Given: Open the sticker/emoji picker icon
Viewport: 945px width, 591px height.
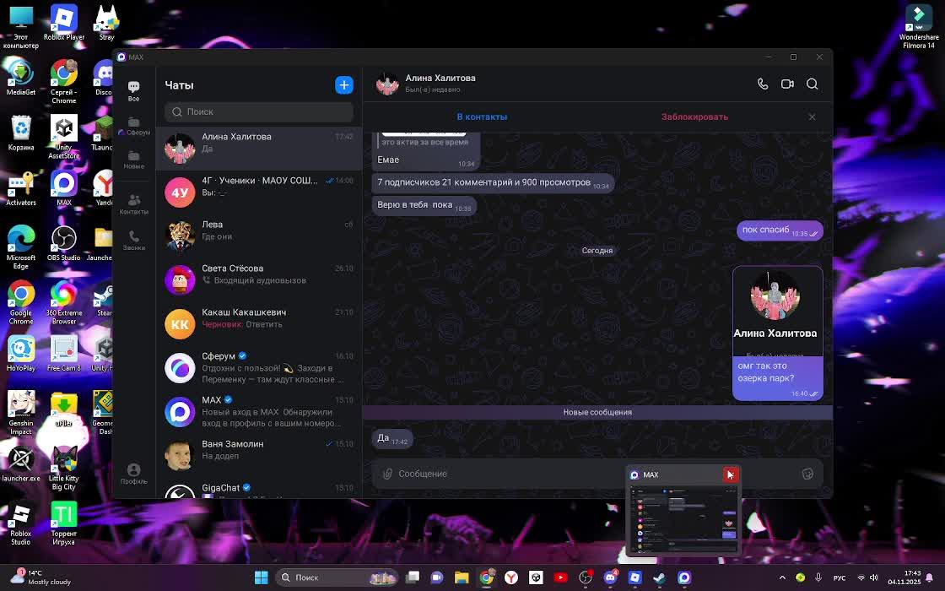Looking at the screenshot, I should pos(807,474).
